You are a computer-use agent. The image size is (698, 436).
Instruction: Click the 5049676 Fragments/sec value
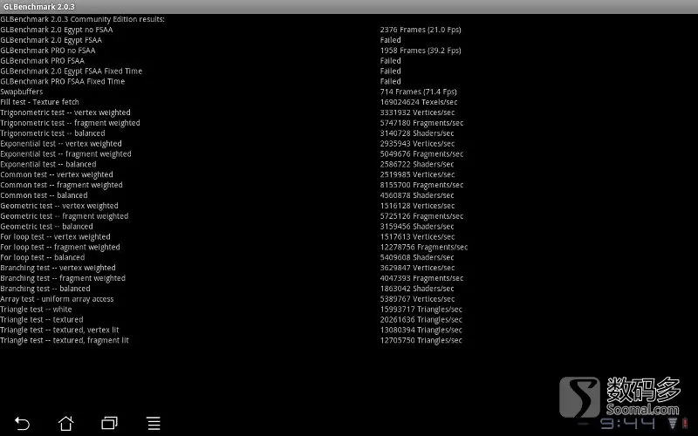tap(421, 154)
